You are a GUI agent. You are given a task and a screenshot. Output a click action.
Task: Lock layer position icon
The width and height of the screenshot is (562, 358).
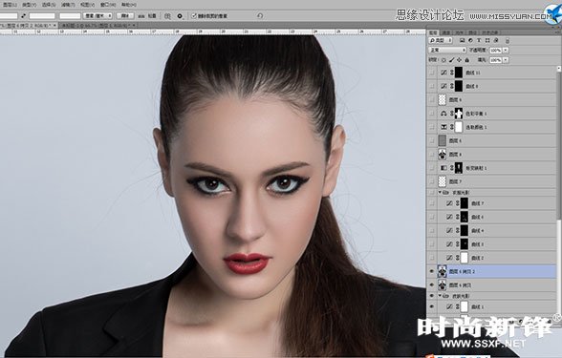point(459,60)
